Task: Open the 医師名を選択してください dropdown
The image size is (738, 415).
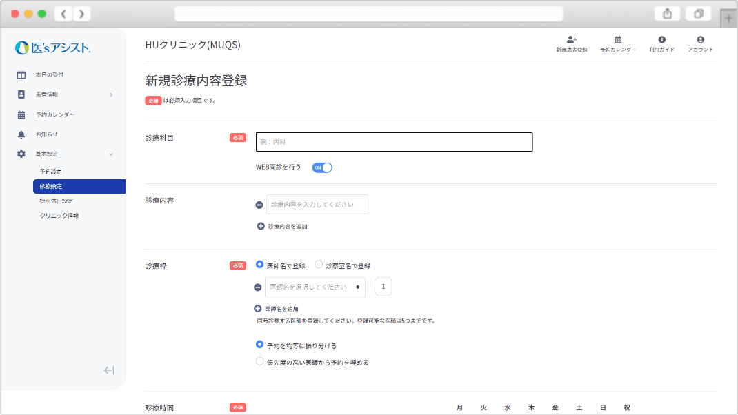Action: pyautogui.click(x=315, y=287)
